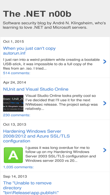The image size is (110, 195).
Task: Click chevron arrow beside Hardening Windows post
Action: pos(105,150)
